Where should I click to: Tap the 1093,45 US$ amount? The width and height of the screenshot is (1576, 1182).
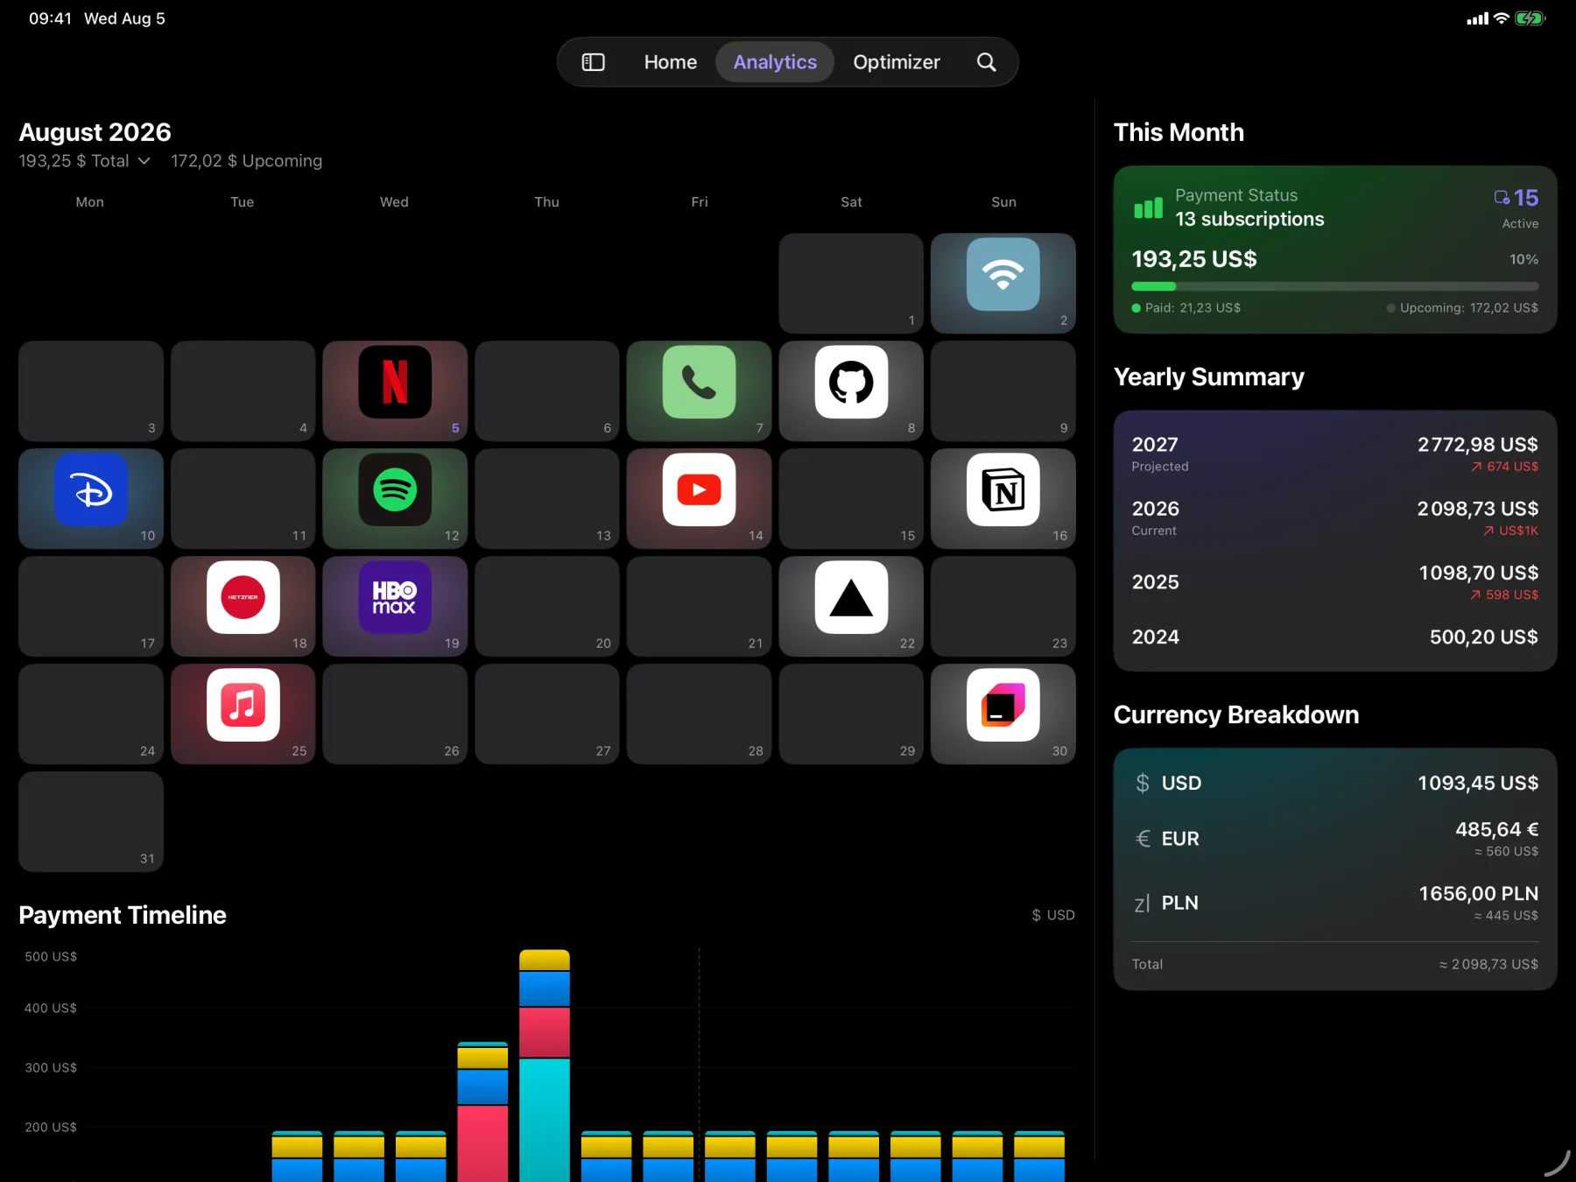[x=1478, y=783]
